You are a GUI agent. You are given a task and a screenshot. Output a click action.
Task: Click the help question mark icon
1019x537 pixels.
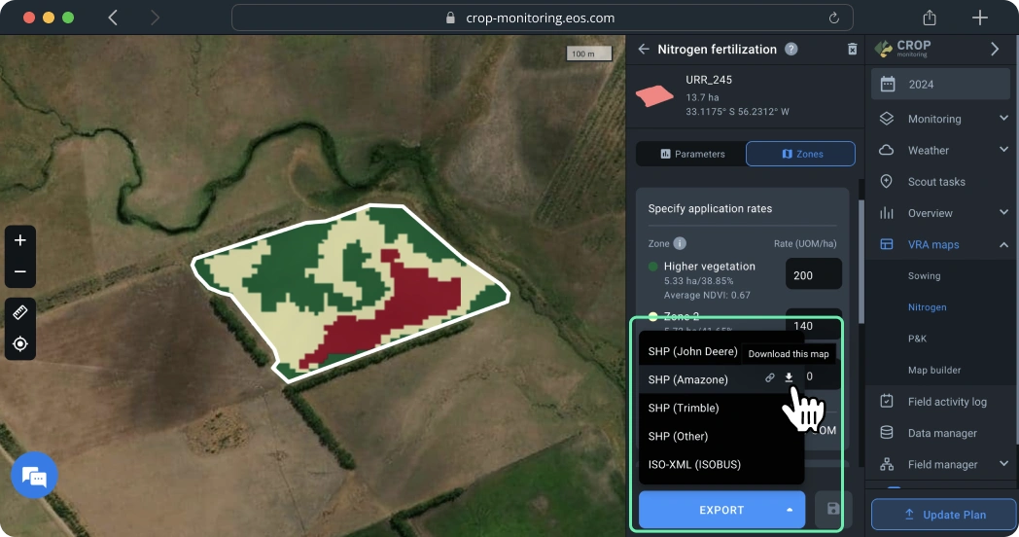791,50
